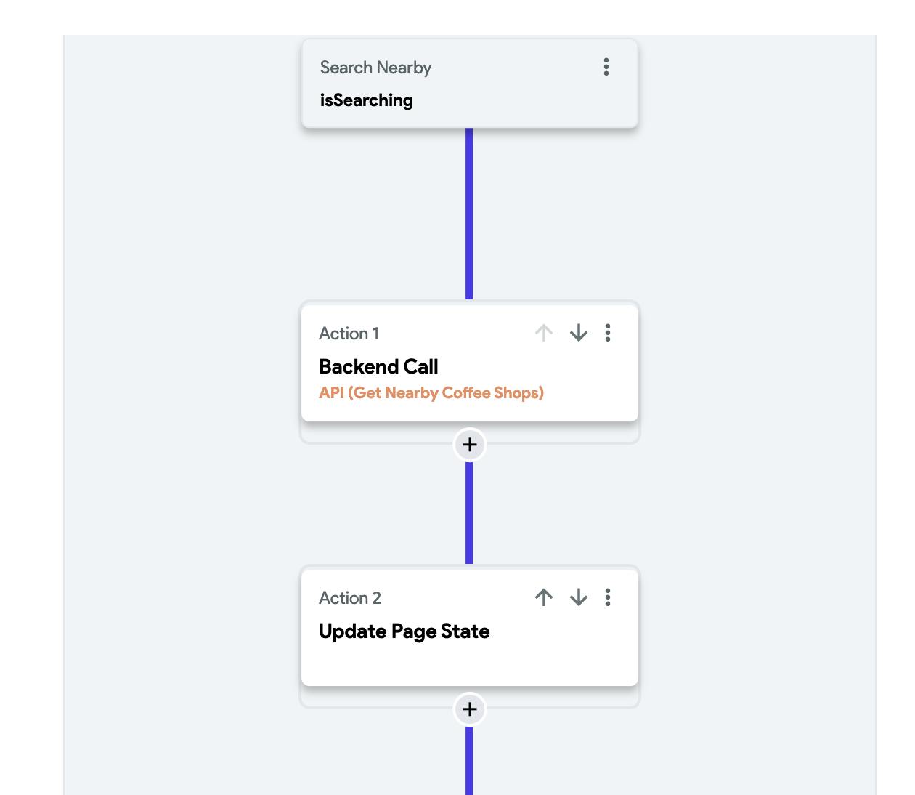Open the Action 2 three-dot menu
Screen dimensions: 915x795
pos(608,597)
